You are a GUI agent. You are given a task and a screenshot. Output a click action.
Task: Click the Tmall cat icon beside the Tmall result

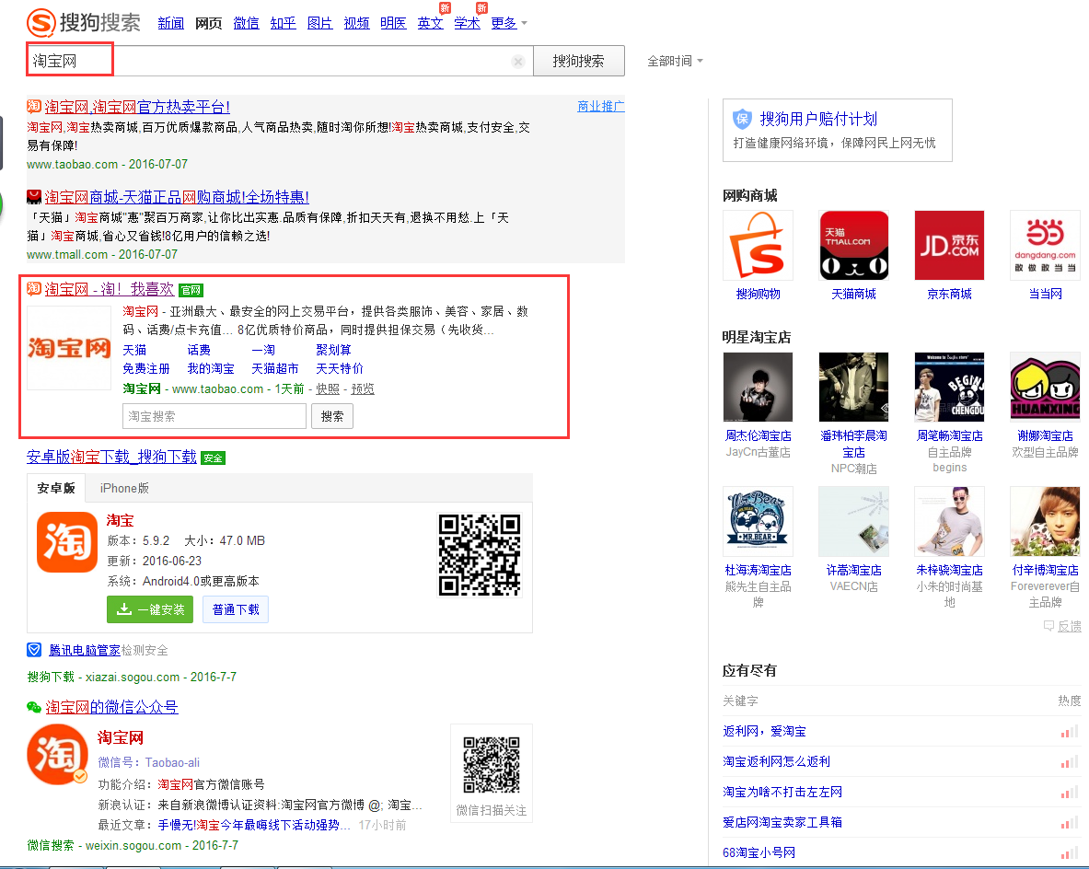34,197
